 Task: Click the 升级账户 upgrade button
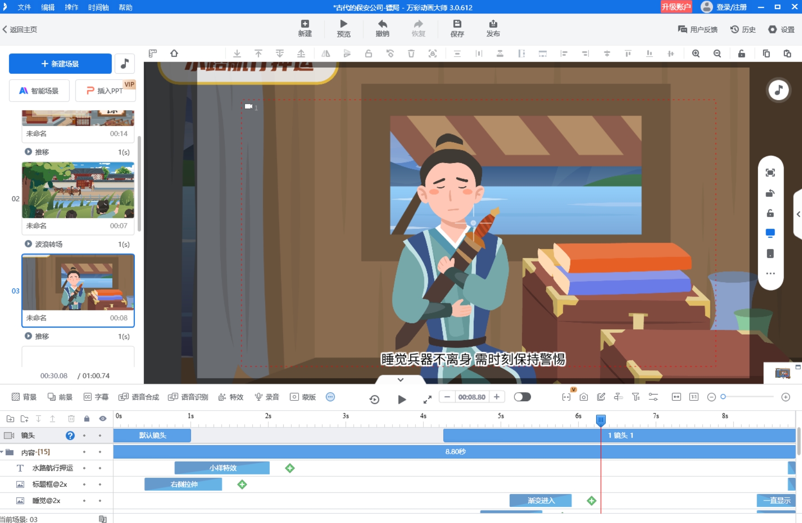pos(676,7)
